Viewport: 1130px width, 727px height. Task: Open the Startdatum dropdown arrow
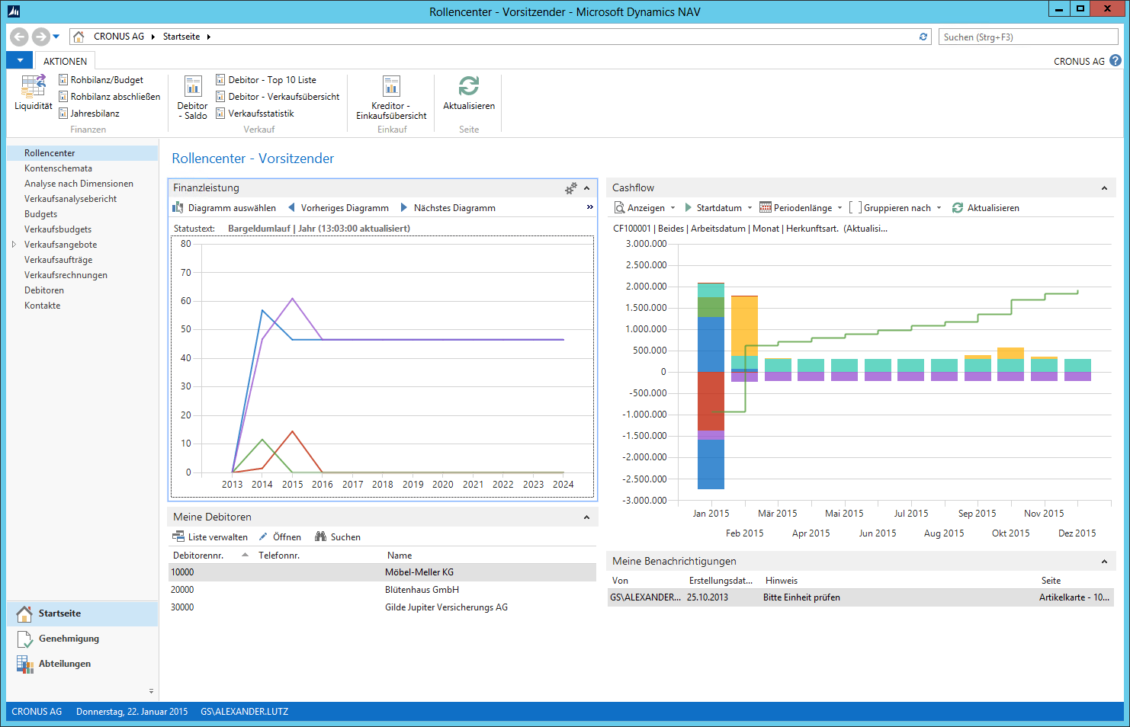(x=750, y=208)
